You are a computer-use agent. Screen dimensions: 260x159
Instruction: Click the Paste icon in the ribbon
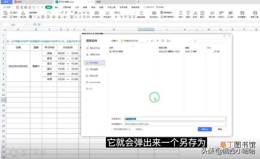click(x=5, y=13)
